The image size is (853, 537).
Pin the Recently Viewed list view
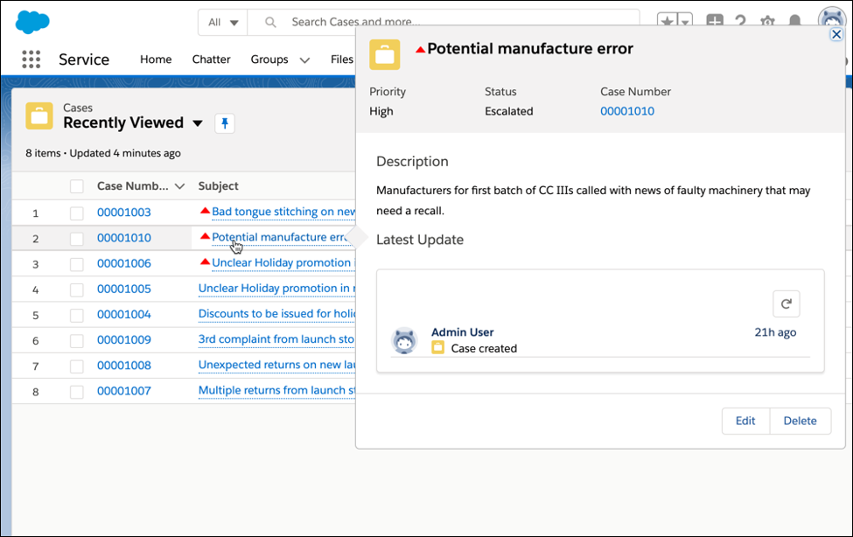point(225,123)
